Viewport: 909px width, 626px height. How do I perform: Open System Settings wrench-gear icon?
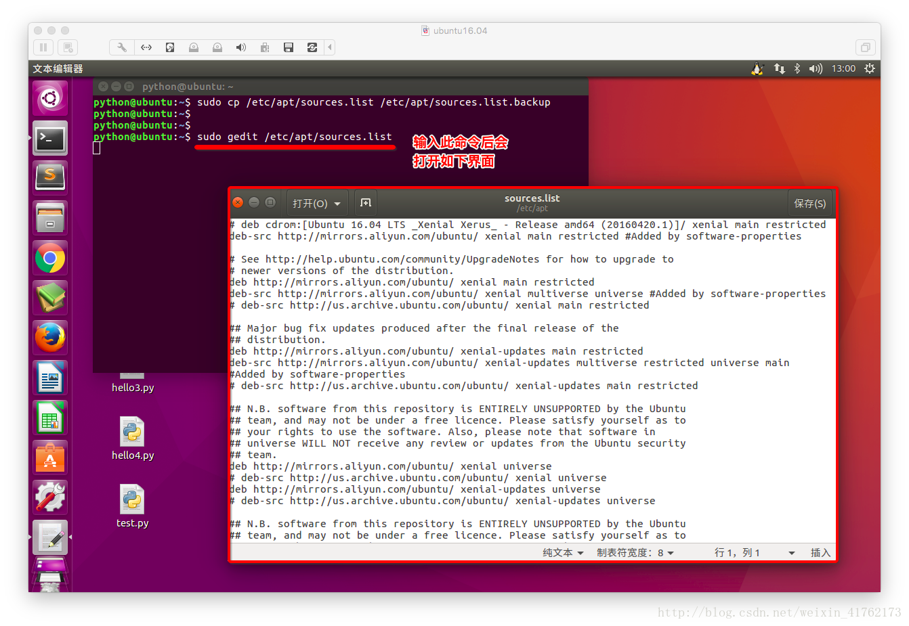coord(50,498)
